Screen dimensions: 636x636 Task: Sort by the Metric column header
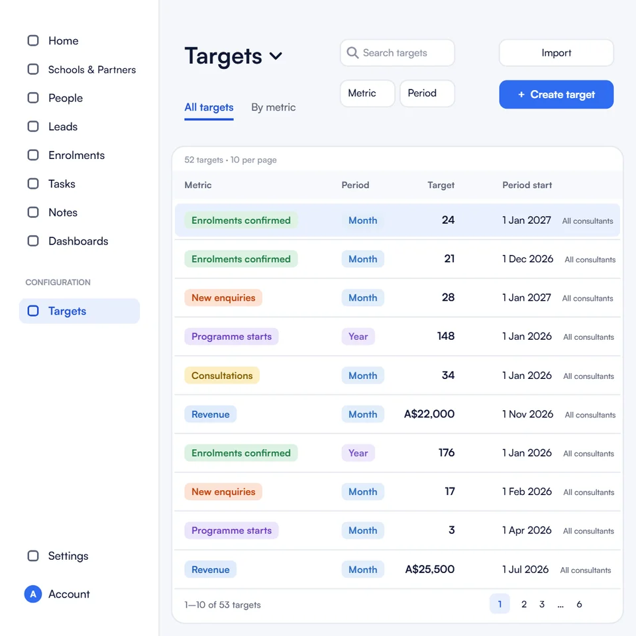coord(198,185)
